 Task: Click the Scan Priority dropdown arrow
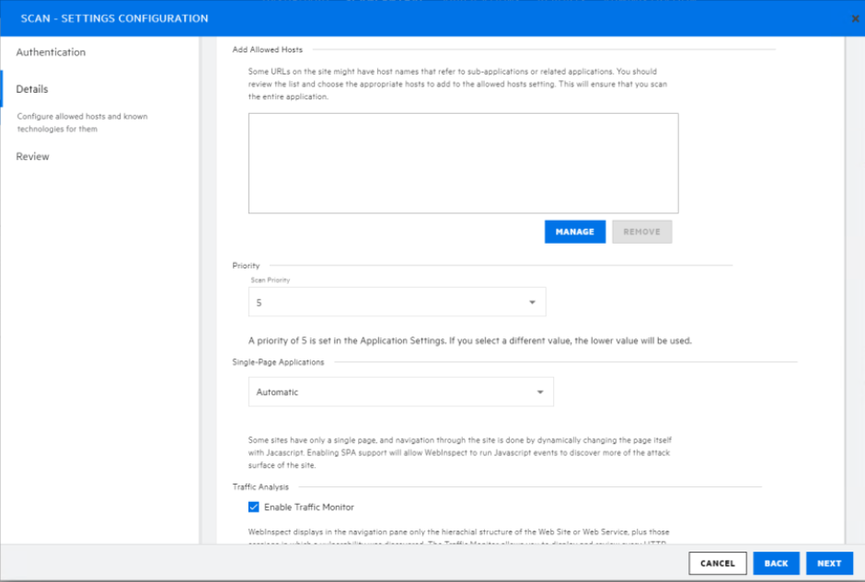532,302
